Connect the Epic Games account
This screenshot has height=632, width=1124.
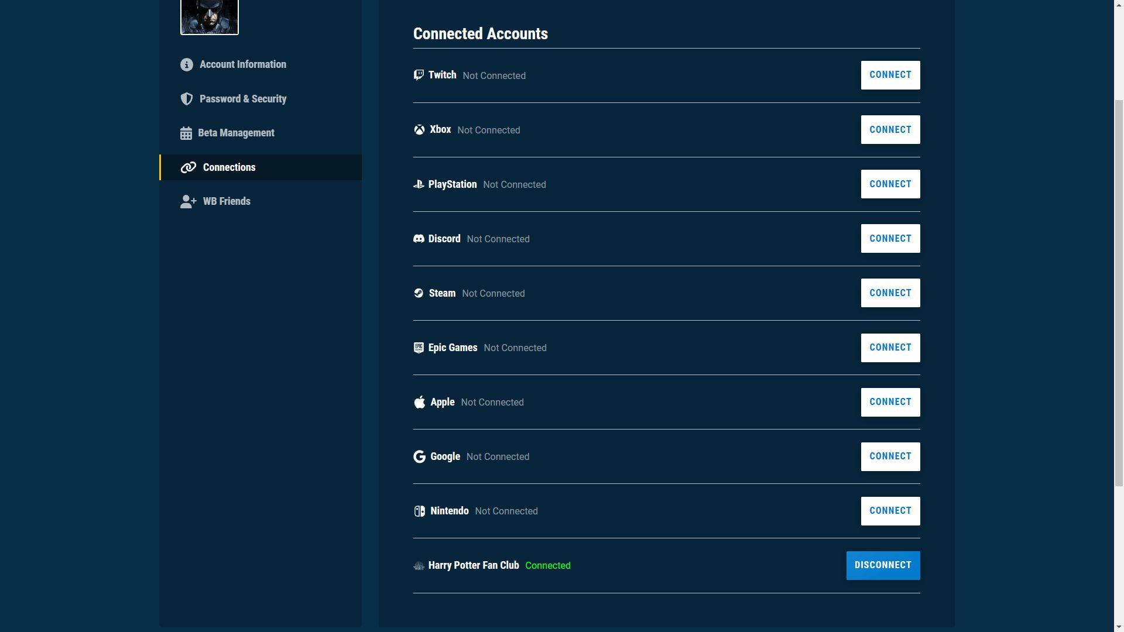coord(890,348)
